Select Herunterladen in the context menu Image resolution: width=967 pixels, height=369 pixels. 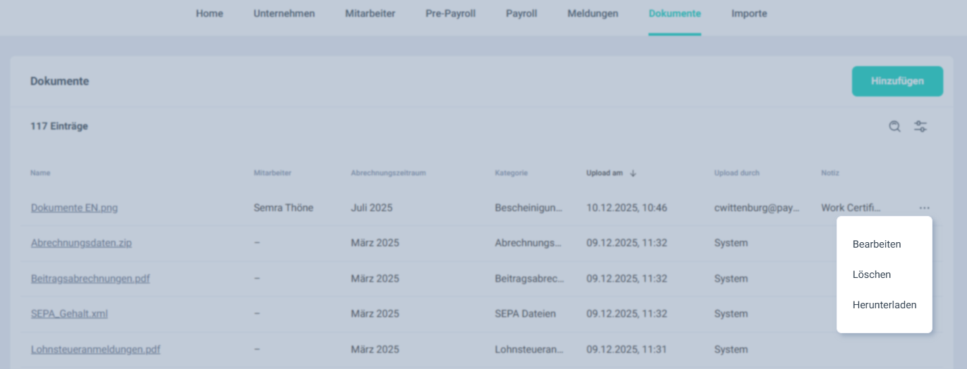pyautogui.click(x=885, y=305)
